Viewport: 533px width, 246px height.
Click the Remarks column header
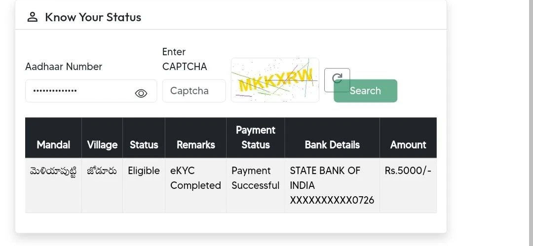[x=195, y=145]
